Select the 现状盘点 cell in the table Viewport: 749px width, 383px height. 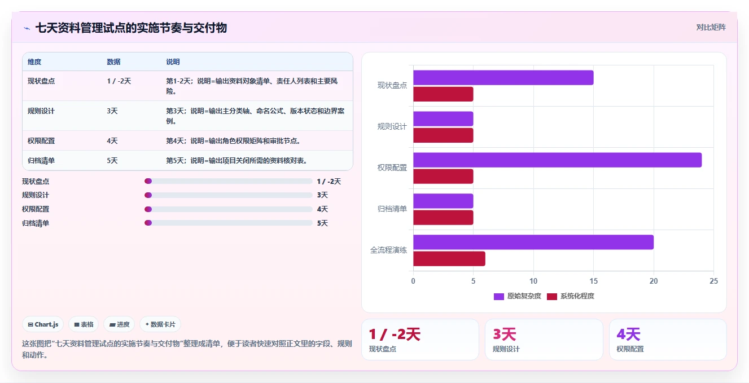pyautogui.click(x=41, y=81)
